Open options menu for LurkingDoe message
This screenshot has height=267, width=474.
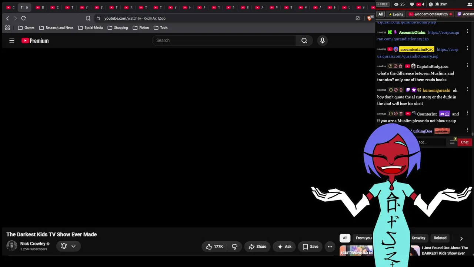pos(467,130)
